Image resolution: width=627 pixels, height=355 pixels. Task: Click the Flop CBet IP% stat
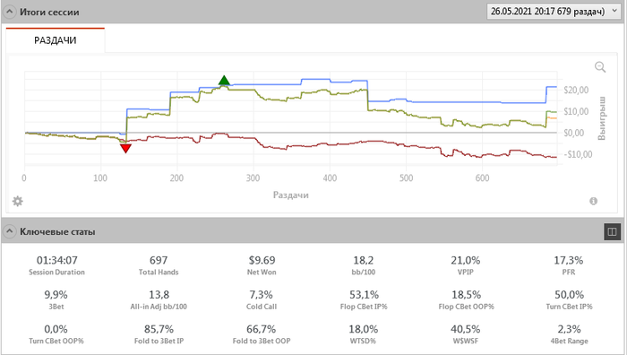[x=364, y=299]
